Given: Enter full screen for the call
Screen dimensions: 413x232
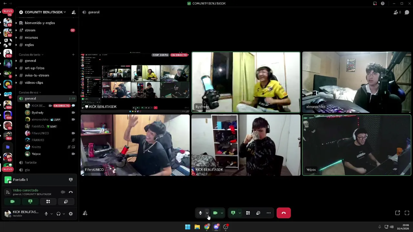Looking at the screenshot, I should click(407, 213).
